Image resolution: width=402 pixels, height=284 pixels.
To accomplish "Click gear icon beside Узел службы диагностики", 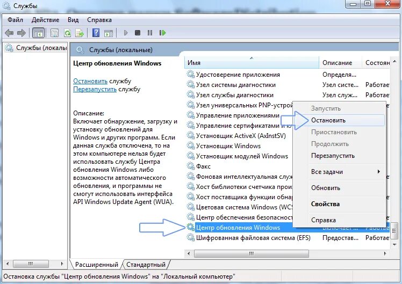I will point(190,95).
